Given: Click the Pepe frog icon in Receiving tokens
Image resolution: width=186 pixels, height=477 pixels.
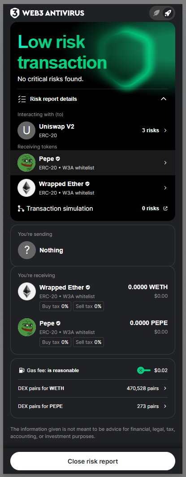Looking at the screenshot, I should (26, 163).
